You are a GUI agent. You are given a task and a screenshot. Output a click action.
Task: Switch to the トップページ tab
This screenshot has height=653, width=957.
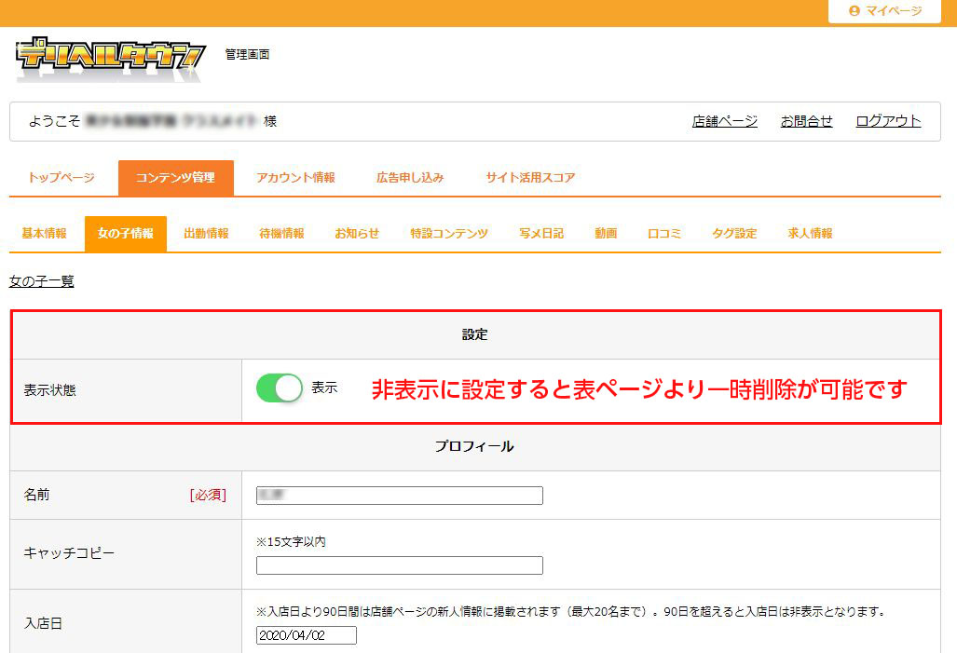click(x=61, y=178)
